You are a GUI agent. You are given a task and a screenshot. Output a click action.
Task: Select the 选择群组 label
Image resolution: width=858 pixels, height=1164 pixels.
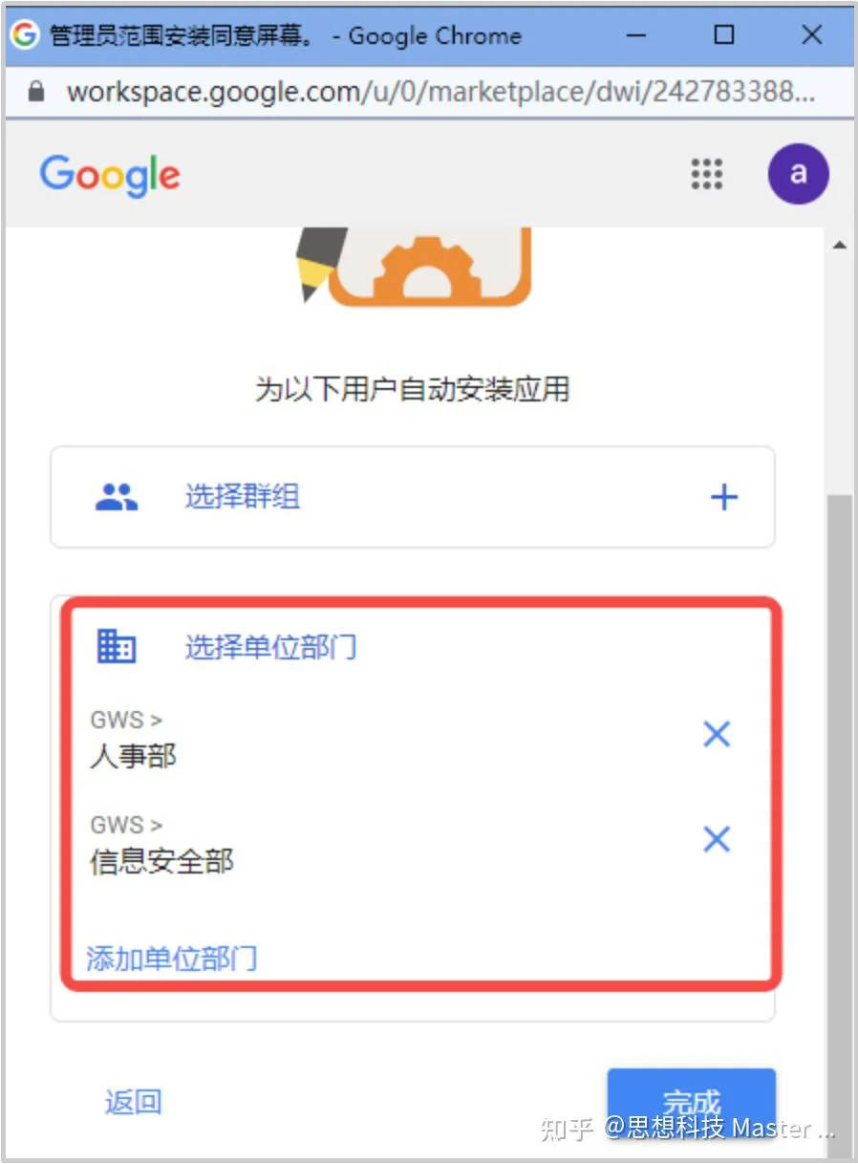(243, 497)
